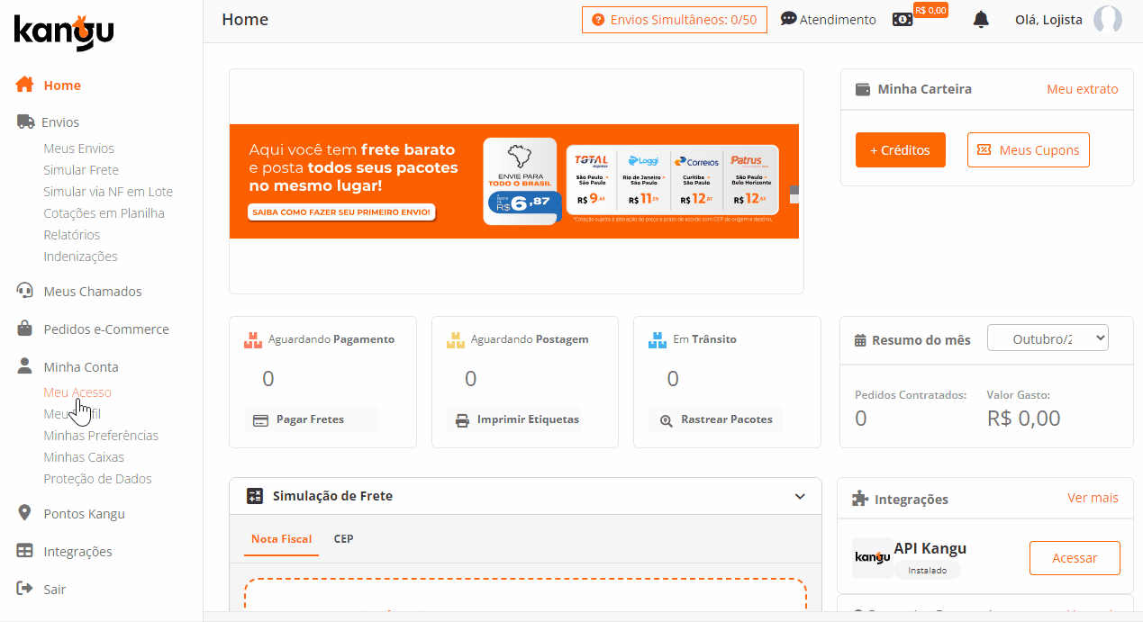Open Indenizações menu item
The image size is (1143, 622).
[81, 257]
